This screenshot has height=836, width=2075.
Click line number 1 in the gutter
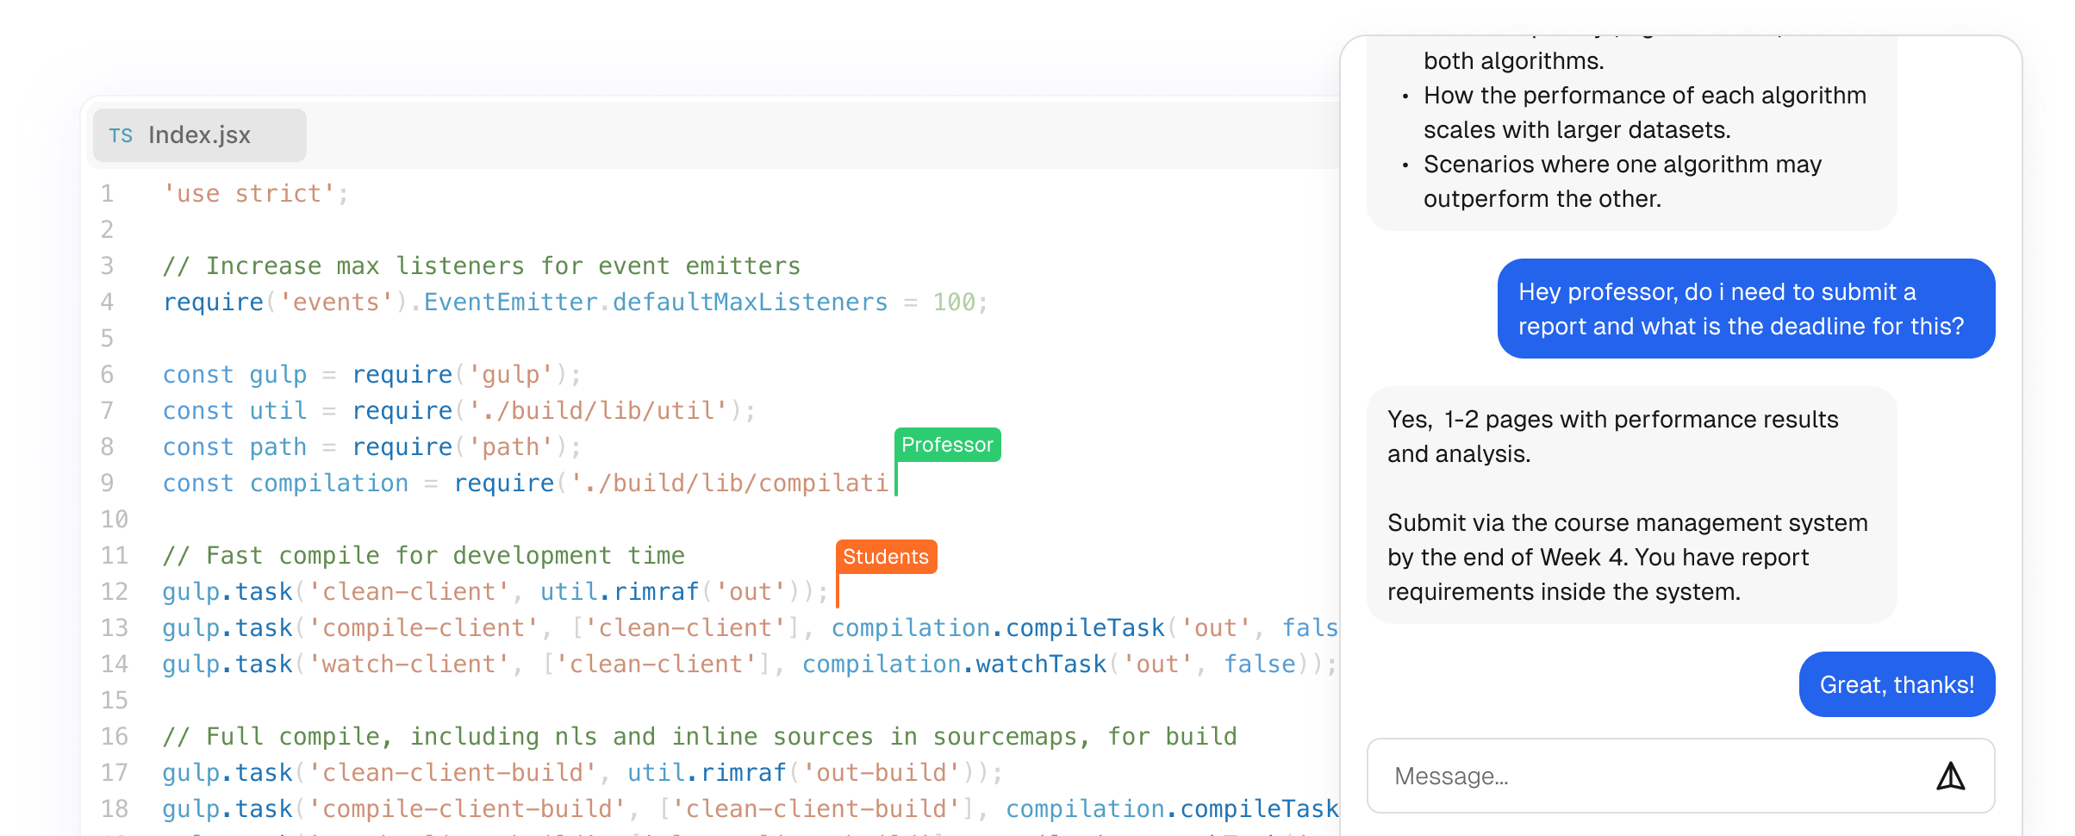[108, 193]
